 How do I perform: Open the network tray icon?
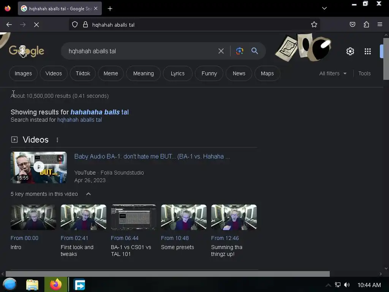pos(337,285)
